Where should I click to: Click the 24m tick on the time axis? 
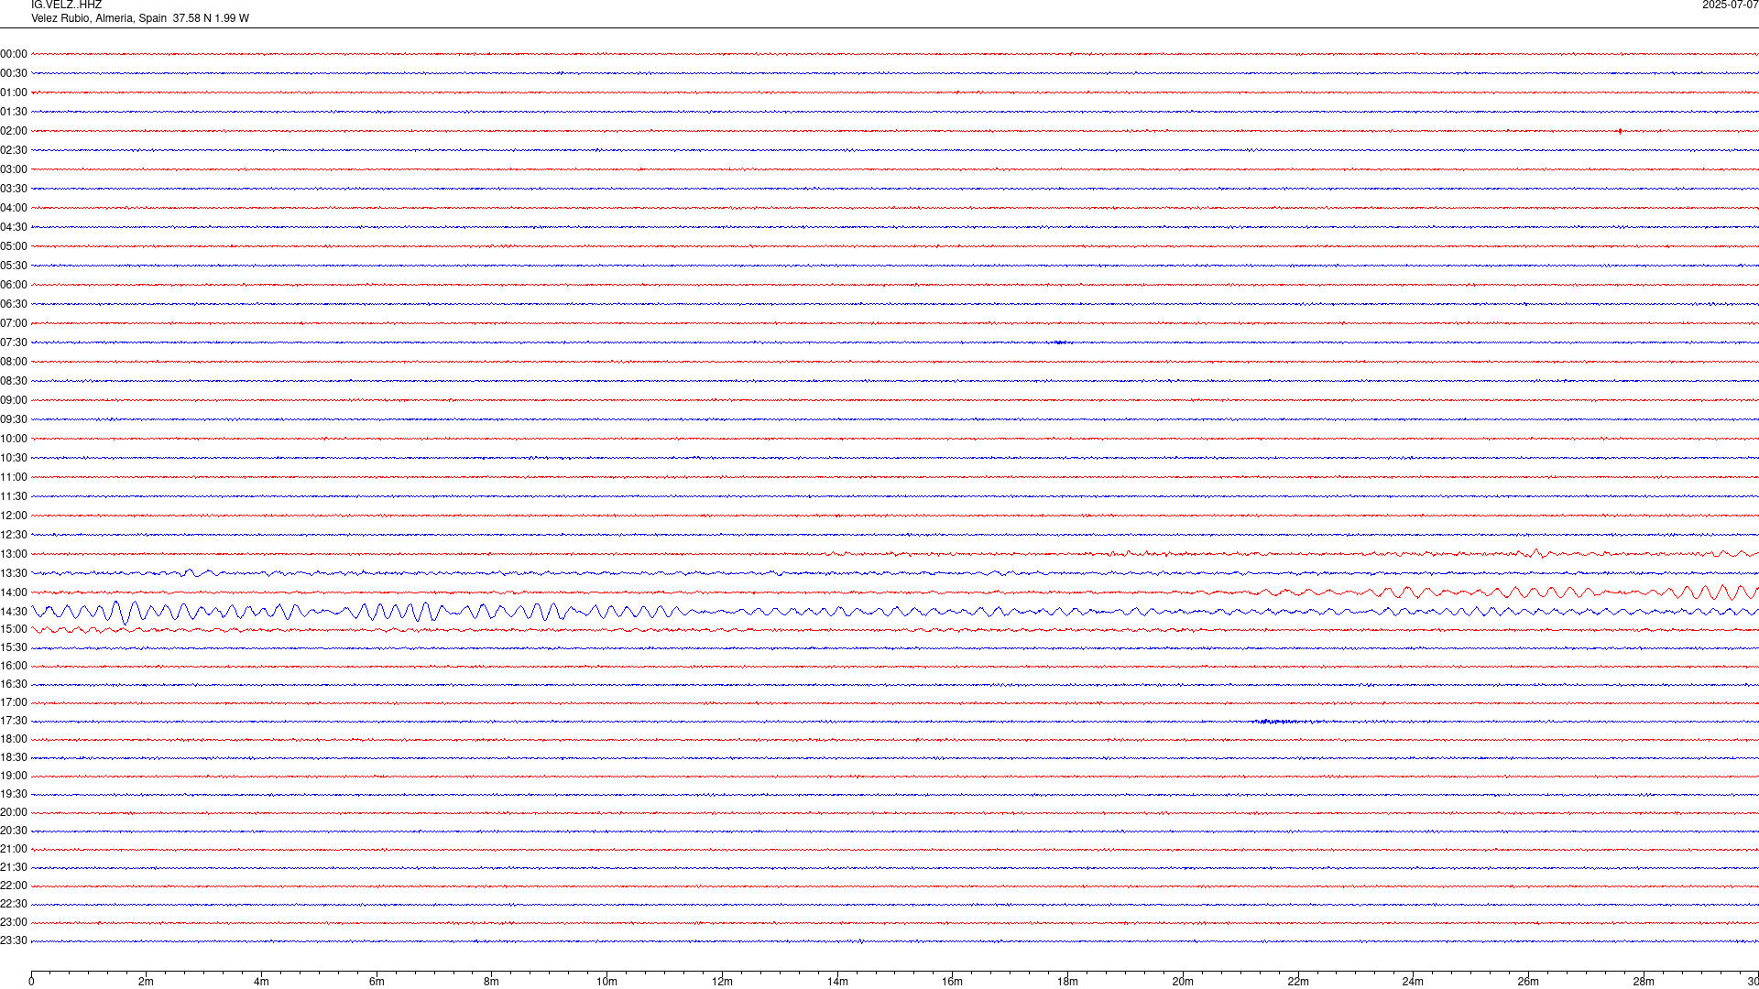tap(1413, 982)
